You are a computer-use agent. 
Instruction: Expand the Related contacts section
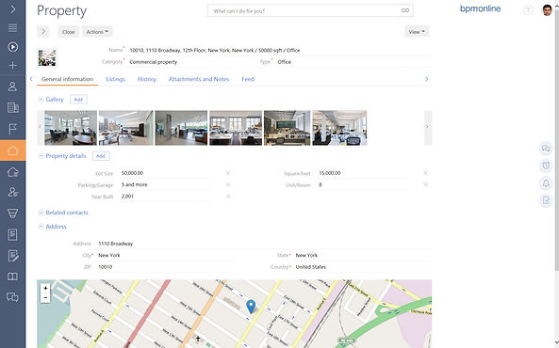click(41, 213)
